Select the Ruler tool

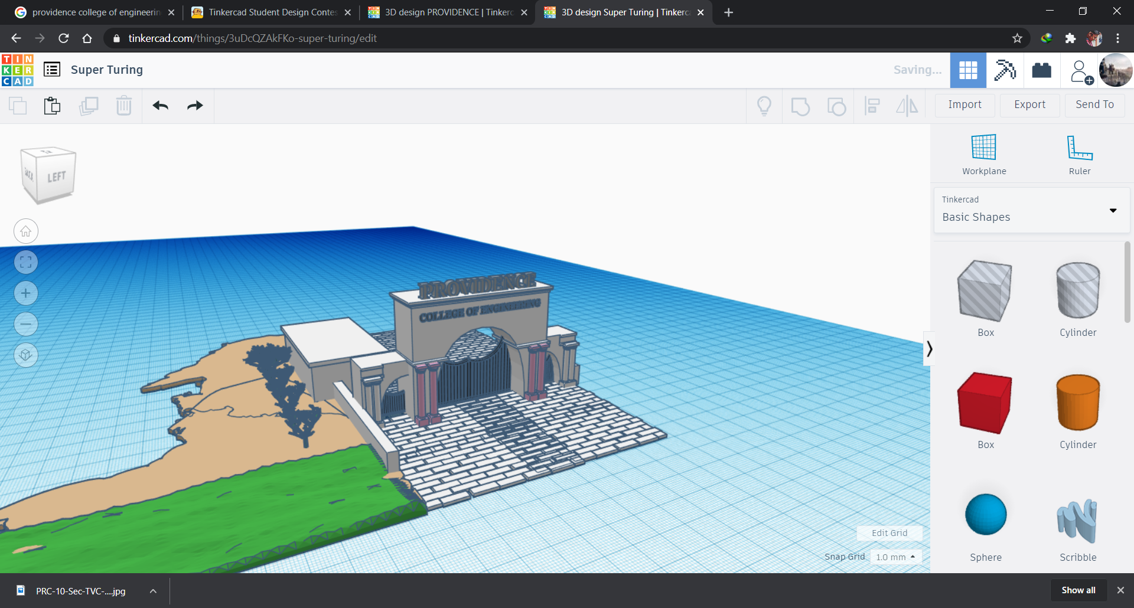click(x=1080, y=155)
